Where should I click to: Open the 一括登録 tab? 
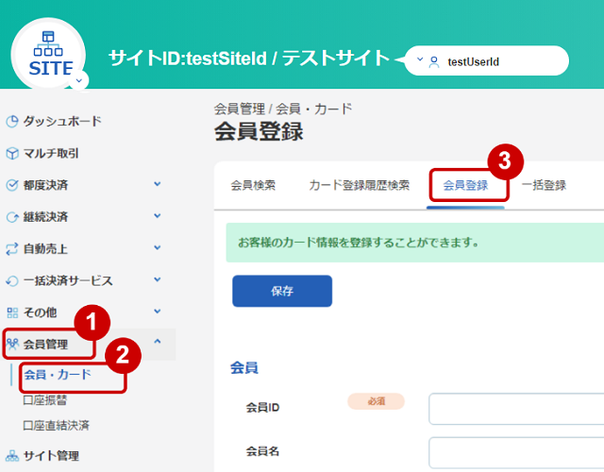(x=544, y=185)
